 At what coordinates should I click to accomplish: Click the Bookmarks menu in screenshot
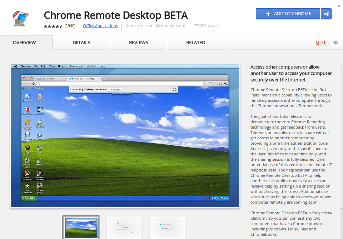tap(76, 66)
